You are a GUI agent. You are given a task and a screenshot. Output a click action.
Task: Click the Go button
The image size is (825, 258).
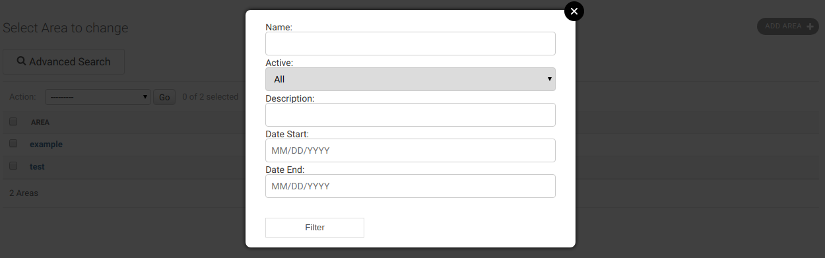tap(164, 97)
